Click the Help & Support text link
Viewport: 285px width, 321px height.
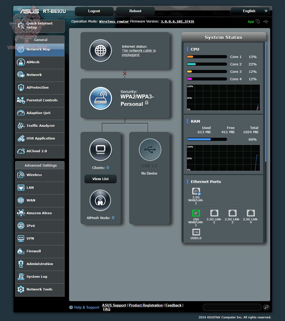(87, 307)
